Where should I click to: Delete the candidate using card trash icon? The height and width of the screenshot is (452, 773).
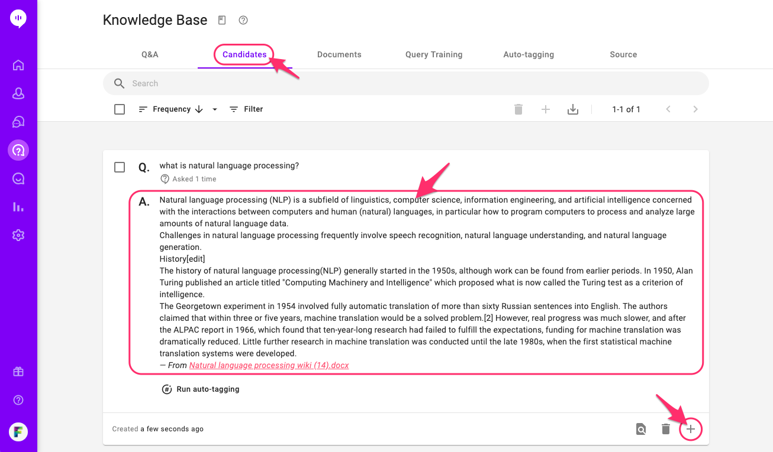666,430
